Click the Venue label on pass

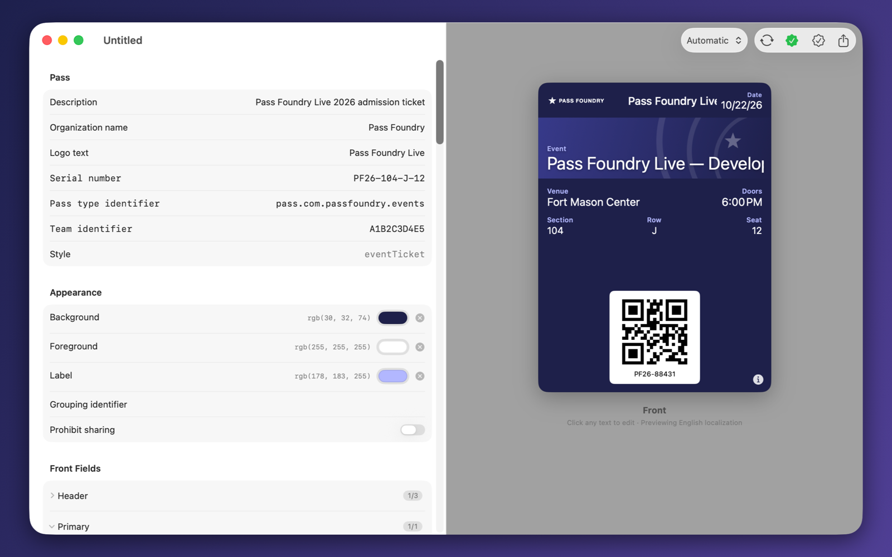(x=557, y=191)
